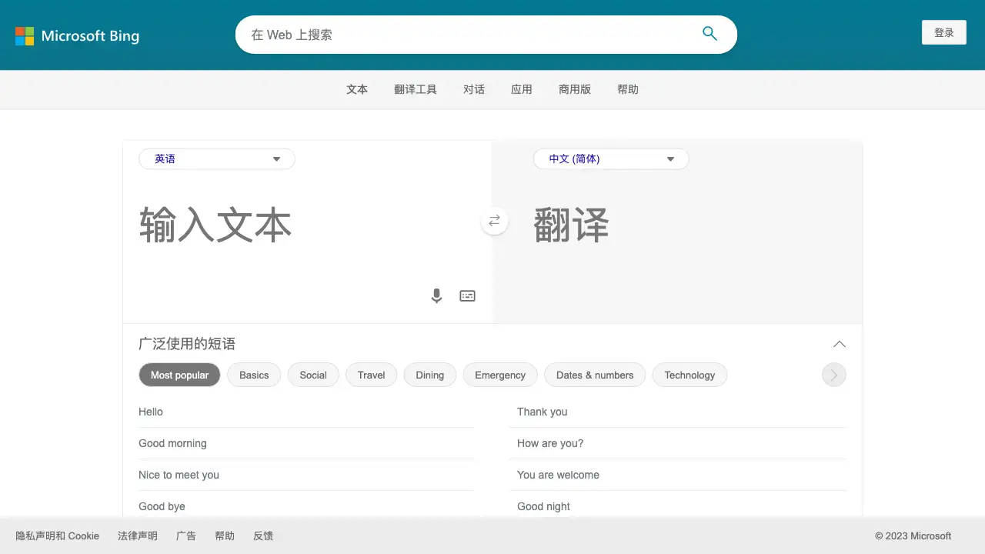Click the 登录 button
The height and width of the screenshot is (554, 985).
944,32
